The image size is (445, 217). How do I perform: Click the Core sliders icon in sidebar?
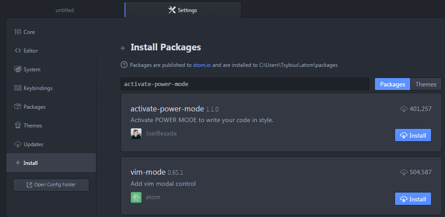17,32
